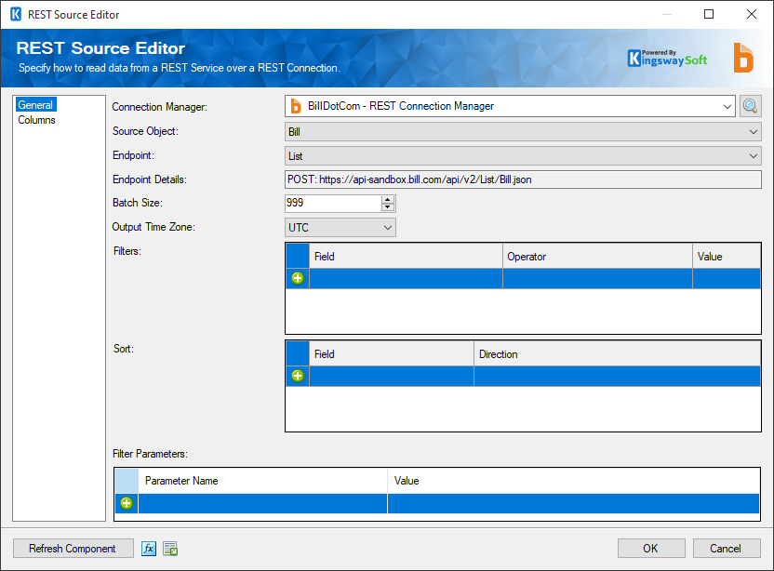The width and height of the screenshot is (774, 571).
Task: Open the fx expression editor icon
Action: [x=149, y=549]
